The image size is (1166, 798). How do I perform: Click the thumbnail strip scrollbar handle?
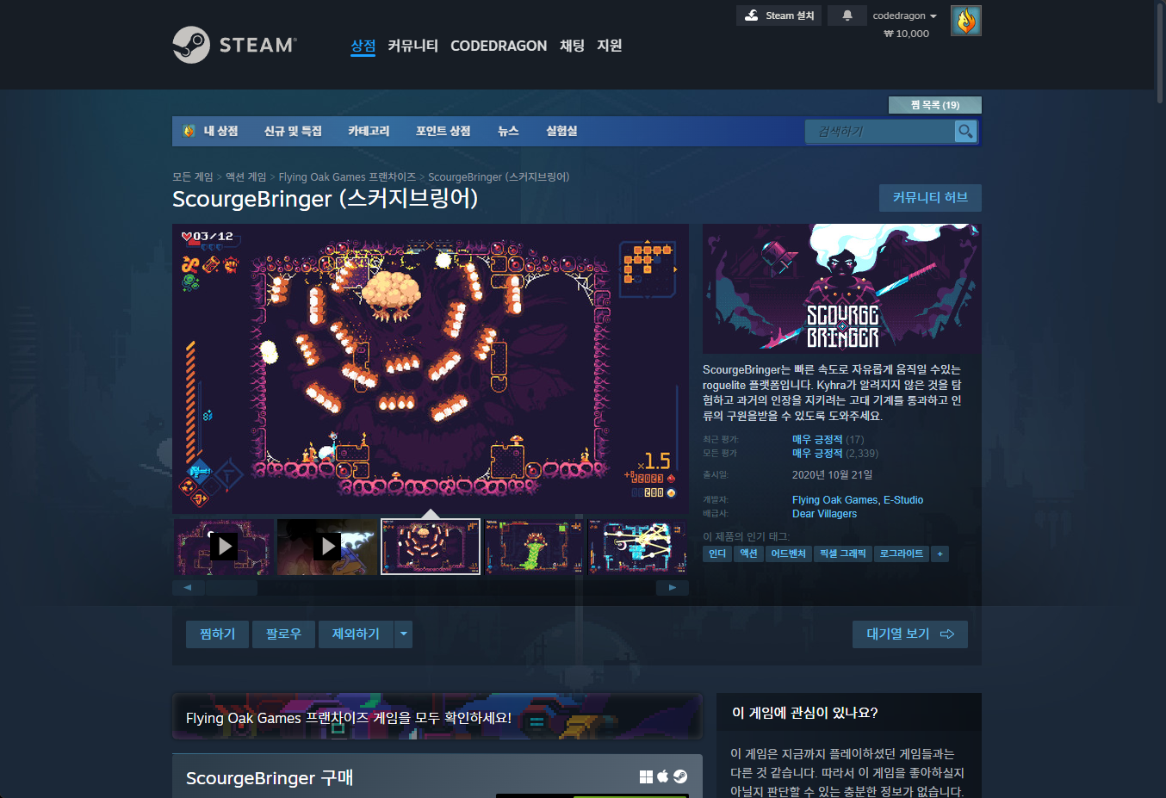pyautogui.click(x=231, y=588)
